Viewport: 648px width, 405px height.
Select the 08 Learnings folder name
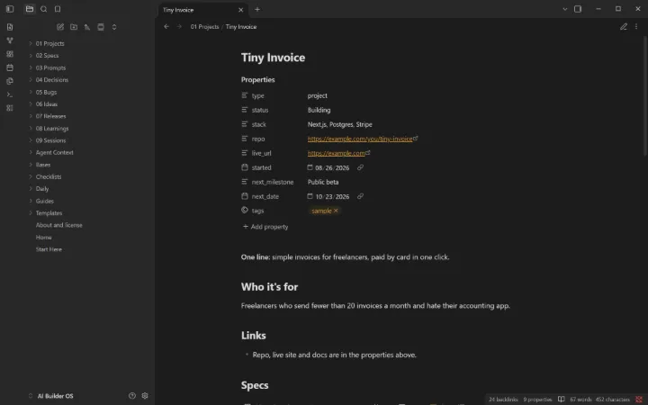click(52, 129)
